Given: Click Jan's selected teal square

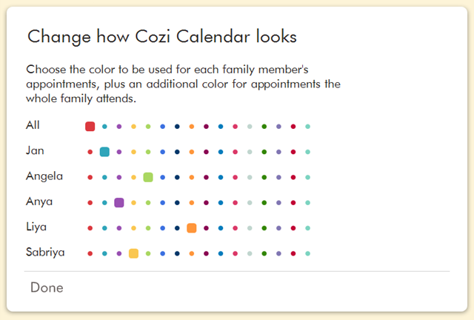Looking at the screenshot, I should point(104,152).
